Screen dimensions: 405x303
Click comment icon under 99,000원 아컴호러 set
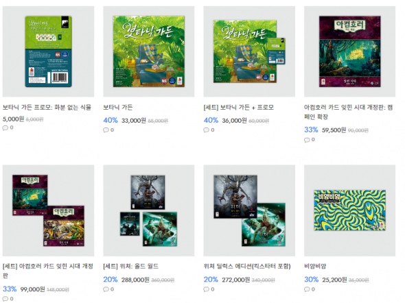[x=5, y=299]
